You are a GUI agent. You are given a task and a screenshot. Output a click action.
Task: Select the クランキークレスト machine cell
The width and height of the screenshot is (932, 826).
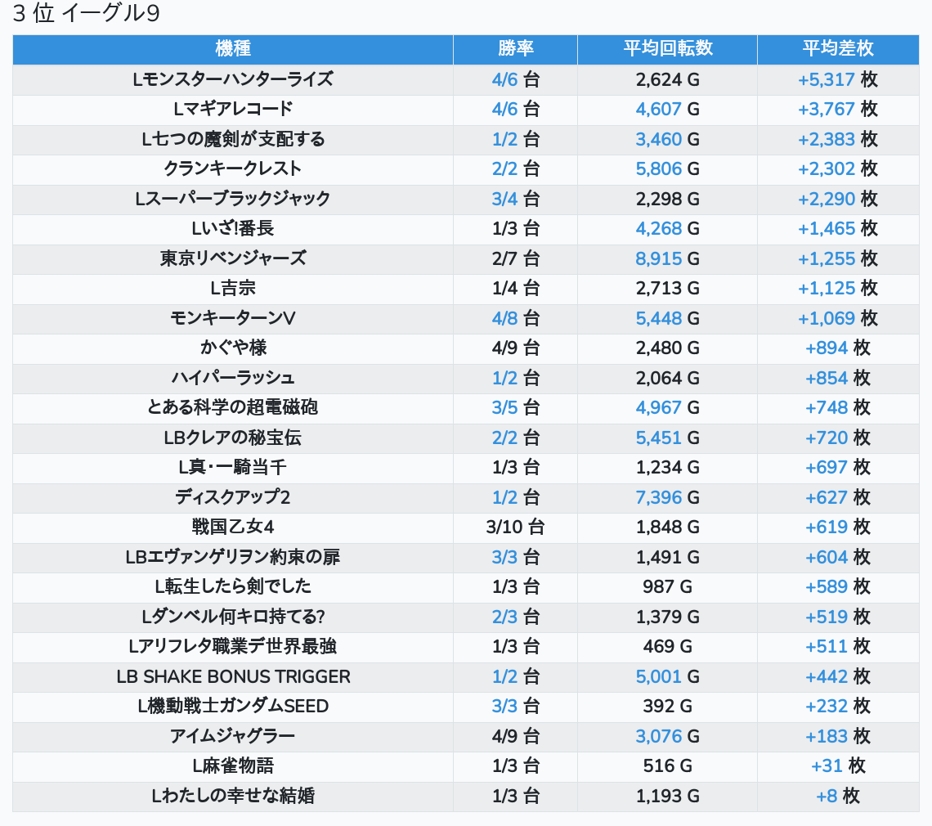tap(233, 169)
